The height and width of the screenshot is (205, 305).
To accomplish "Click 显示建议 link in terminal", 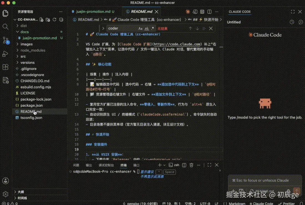I will 147,172.
